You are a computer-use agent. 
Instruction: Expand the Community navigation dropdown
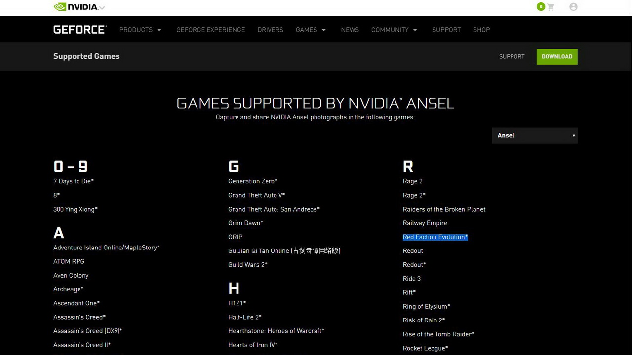(x=394, y=30)
